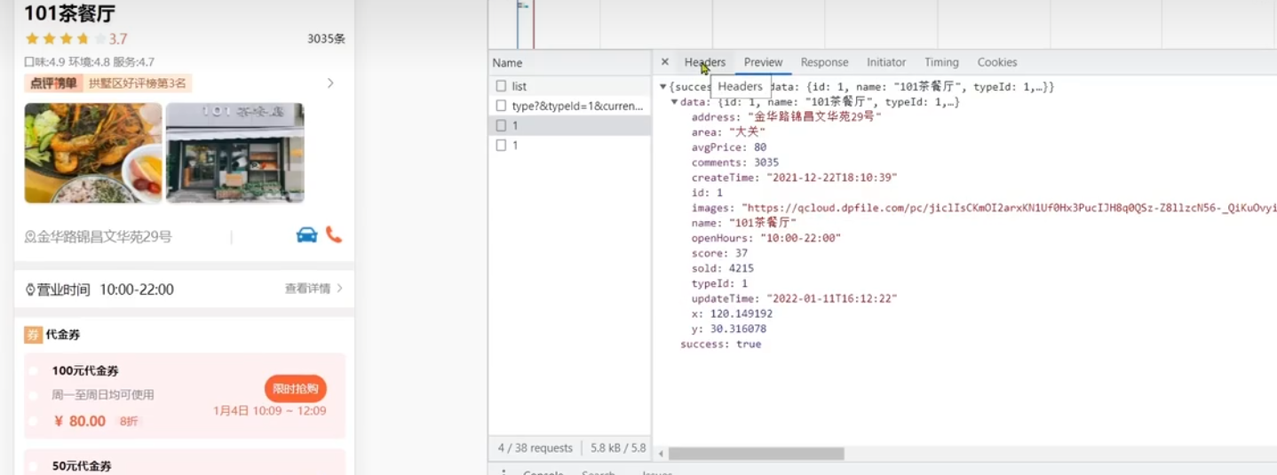Click the 4 / 38 requests status text
Screen dimensions: 1277x475
click(535, 448)
